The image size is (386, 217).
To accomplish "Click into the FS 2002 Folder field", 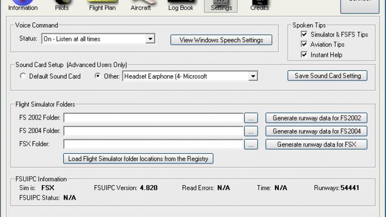I will [153, 118].
